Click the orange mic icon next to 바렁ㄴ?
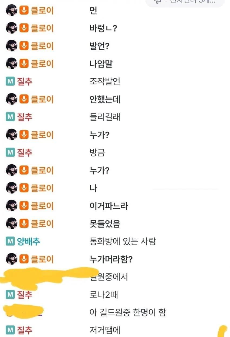 click(24, 28)
